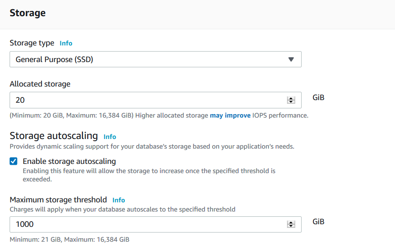Decrease Allocated storage with down arrow
Image resolution: width=395 pixels, height=250 pixels.
(x=291, y=102)
